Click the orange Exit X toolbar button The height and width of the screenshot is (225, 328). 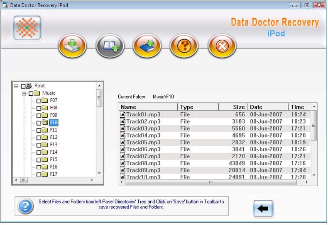(x=222, y=46)
